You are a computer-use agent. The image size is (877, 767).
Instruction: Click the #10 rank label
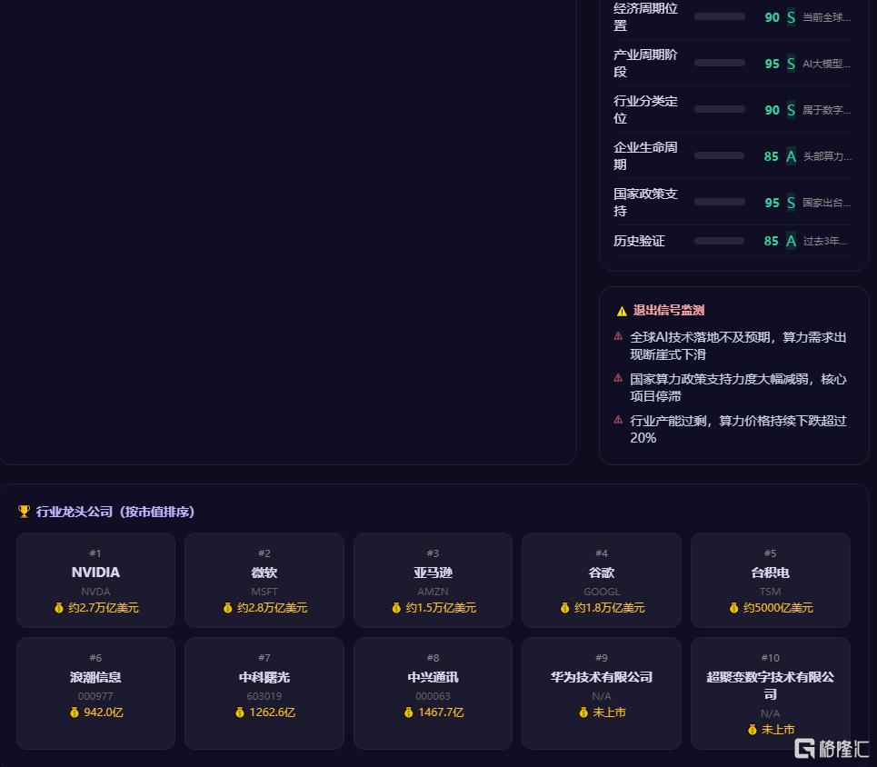pyautogui.click(x=770, y=658)
